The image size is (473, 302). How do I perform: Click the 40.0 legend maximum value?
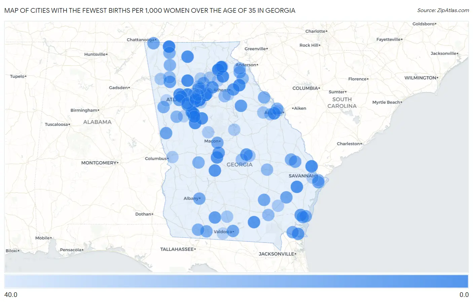[x=11, y=295]
